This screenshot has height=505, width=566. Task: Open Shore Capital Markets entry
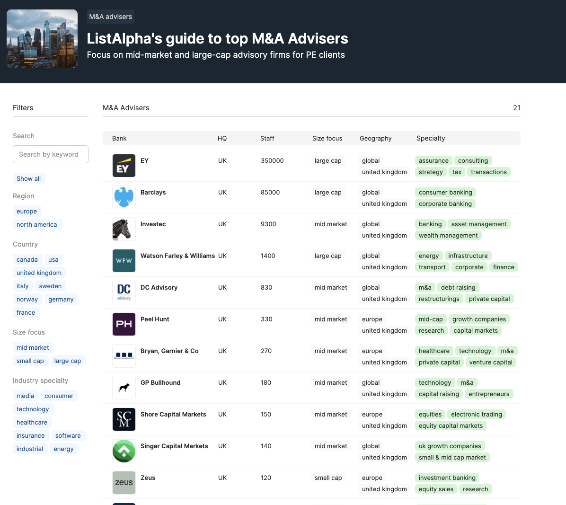pyautogui.click(x=173, y=415)
